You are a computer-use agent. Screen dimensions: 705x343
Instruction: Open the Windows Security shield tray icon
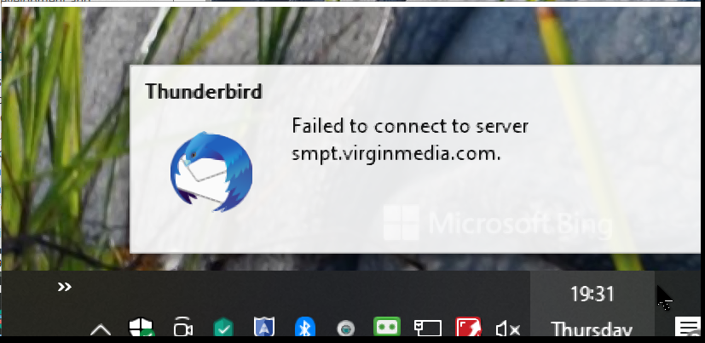point(142,328)
